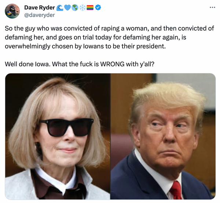This screenshot has height=203, width=220.
Task: Click the rainbow flag emoji in name
Action: click(x=90, y=8)
